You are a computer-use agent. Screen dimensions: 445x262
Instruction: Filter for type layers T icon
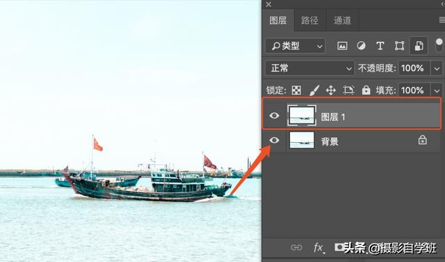[380, 46]
